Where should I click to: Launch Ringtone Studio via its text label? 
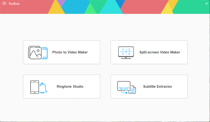[70, 86]
